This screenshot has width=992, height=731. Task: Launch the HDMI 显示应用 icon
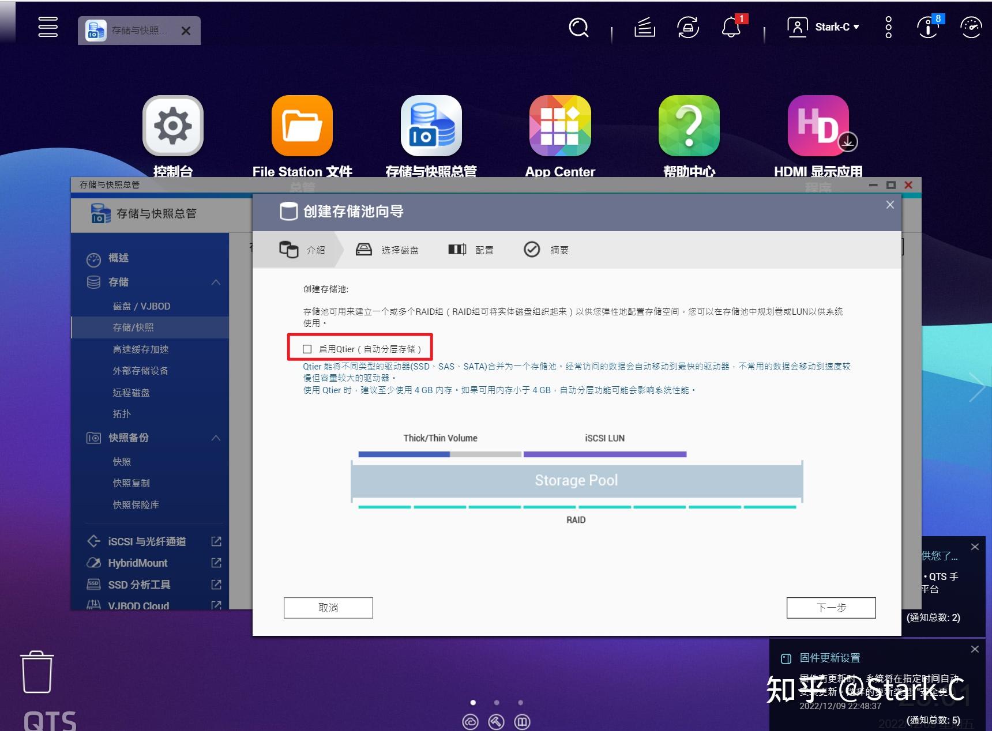pyautogui.click(x=819, y=125)
